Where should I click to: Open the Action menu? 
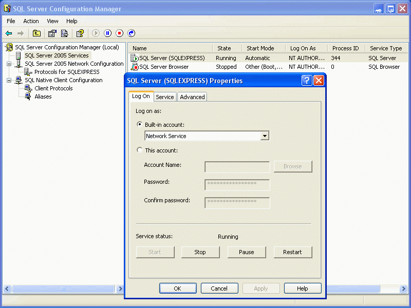coord(31,21)
